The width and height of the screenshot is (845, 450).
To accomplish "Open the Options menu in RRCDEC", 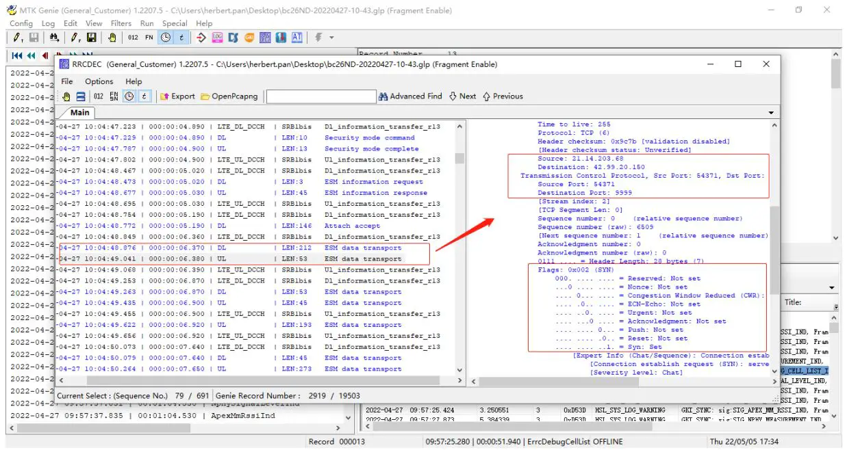I will coord(99,81).
